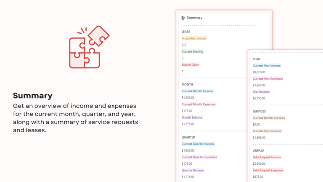The image size is (323, 182).
Task: Select the Total Unpaid Expenses label
Action: click(x=268, y=171)
